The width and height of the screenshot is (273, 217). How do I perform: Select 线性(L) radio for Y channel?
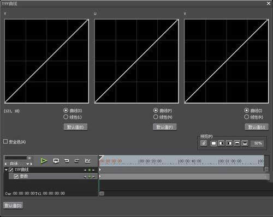point(66,117)
